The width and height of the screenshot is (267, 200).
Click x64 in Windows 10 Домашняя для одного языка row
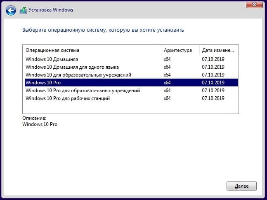[167, 67]
